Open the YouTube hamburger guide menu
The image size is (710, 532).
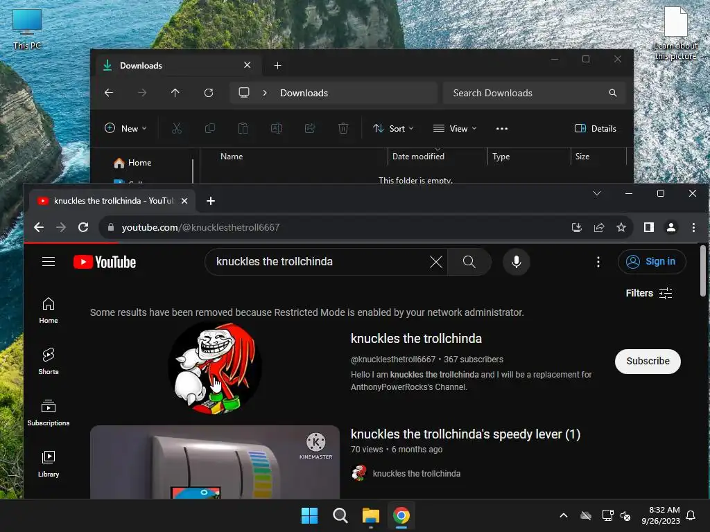49,261
